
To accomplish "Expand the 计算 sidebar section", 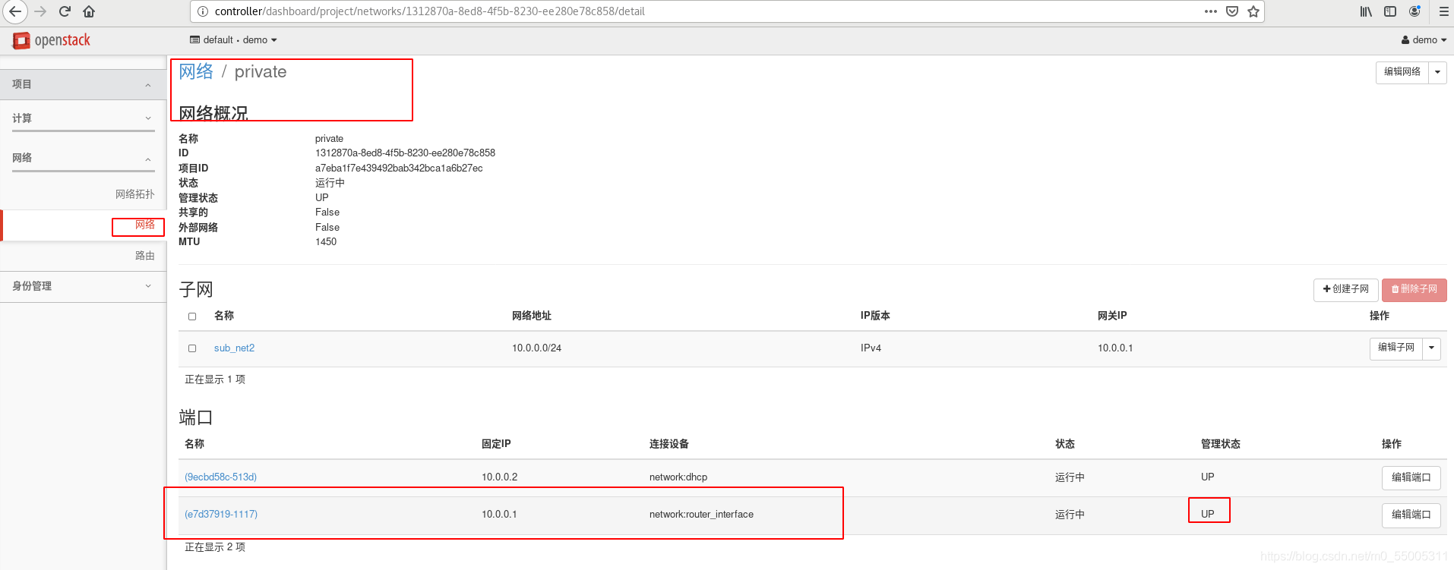I will pyautogui.click(x=83, y=118).
